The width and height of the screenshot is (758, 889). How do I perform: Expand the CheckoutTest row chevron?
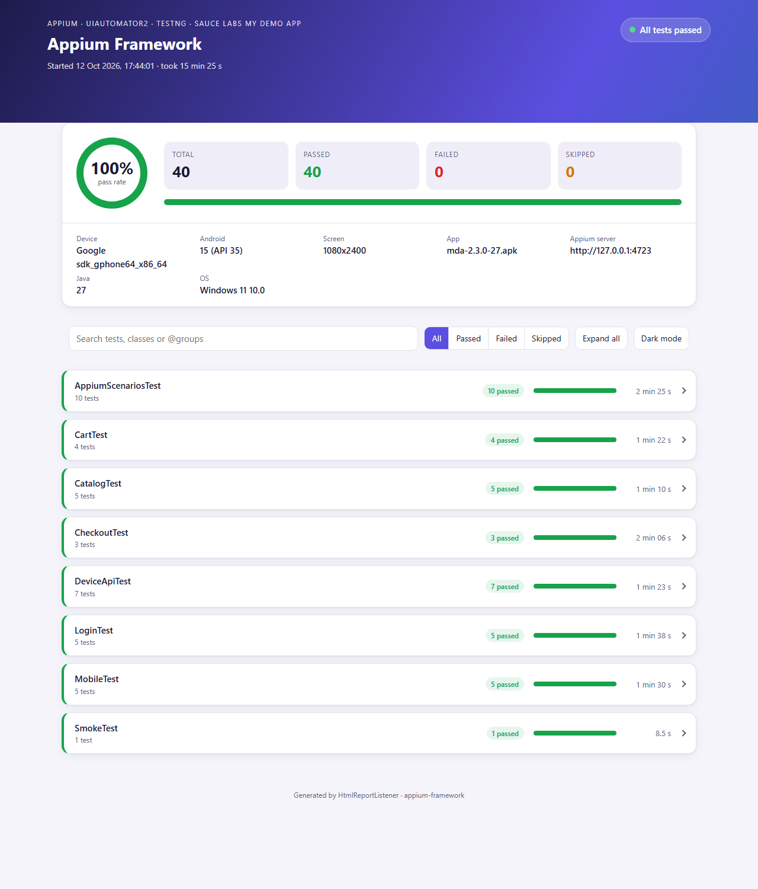684,538
